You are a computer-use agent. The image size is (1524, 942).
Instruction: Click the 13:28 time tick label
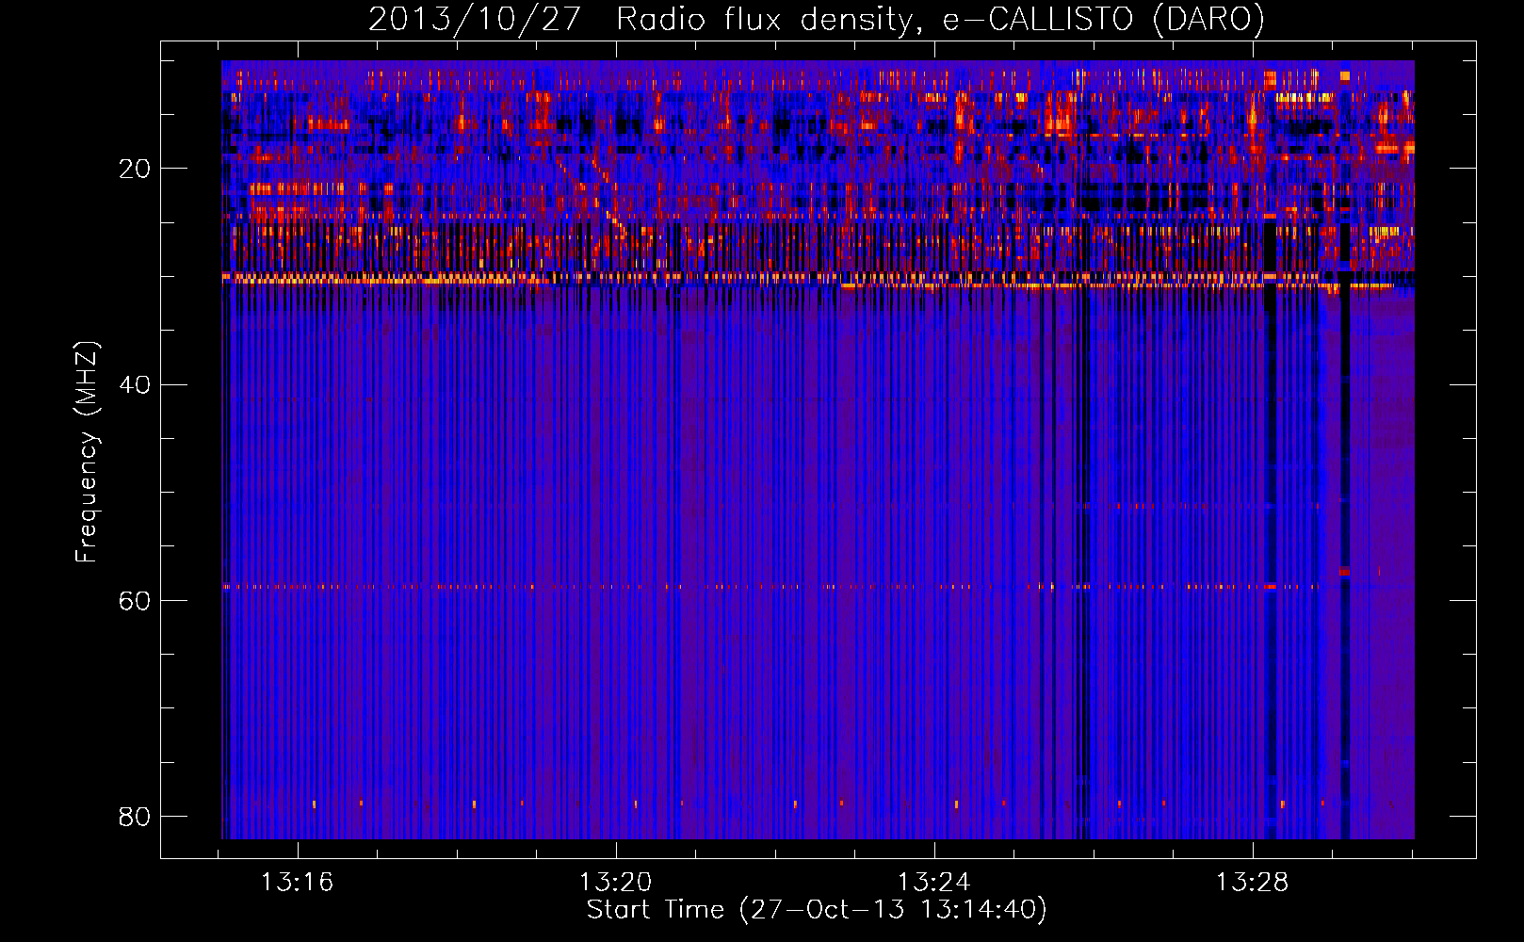point(1252,883)
